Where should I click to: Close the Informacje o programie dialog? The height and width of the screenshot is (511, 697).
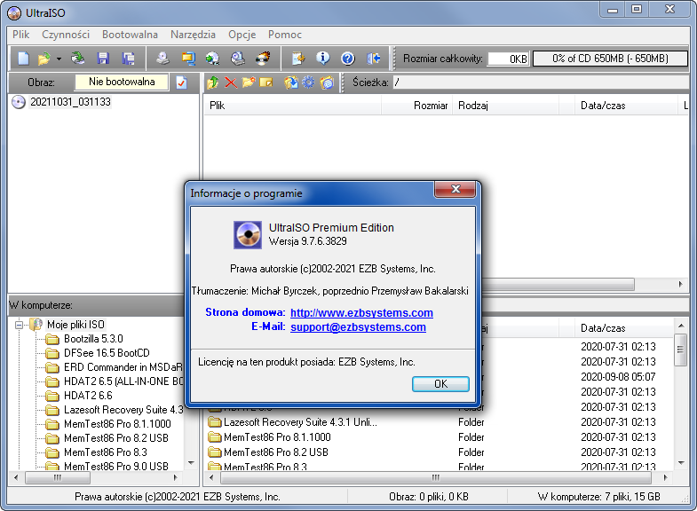click(455, 189)
